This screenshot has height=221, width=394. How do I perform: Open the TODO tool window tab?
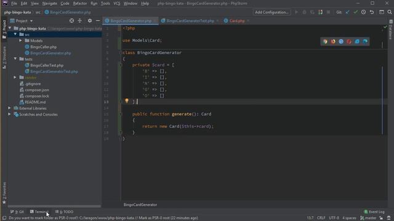[64, 212]
